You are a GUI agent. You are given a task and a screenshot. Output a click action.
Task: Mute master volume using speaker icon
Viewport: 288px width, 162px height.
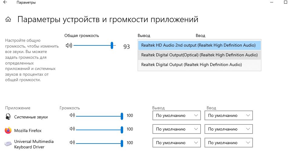click(x=69, y=46)
